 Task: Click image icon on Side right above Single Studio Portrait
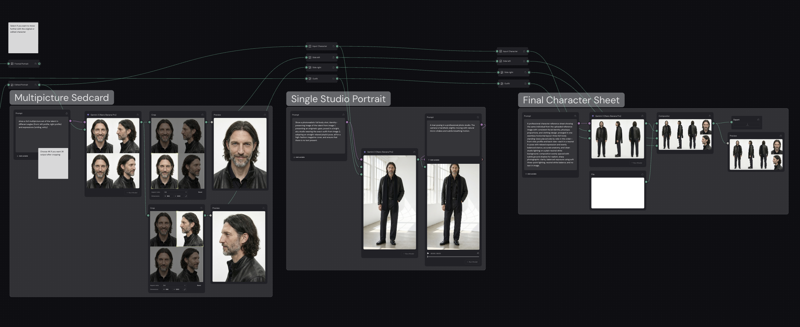[x=310, y=67]
